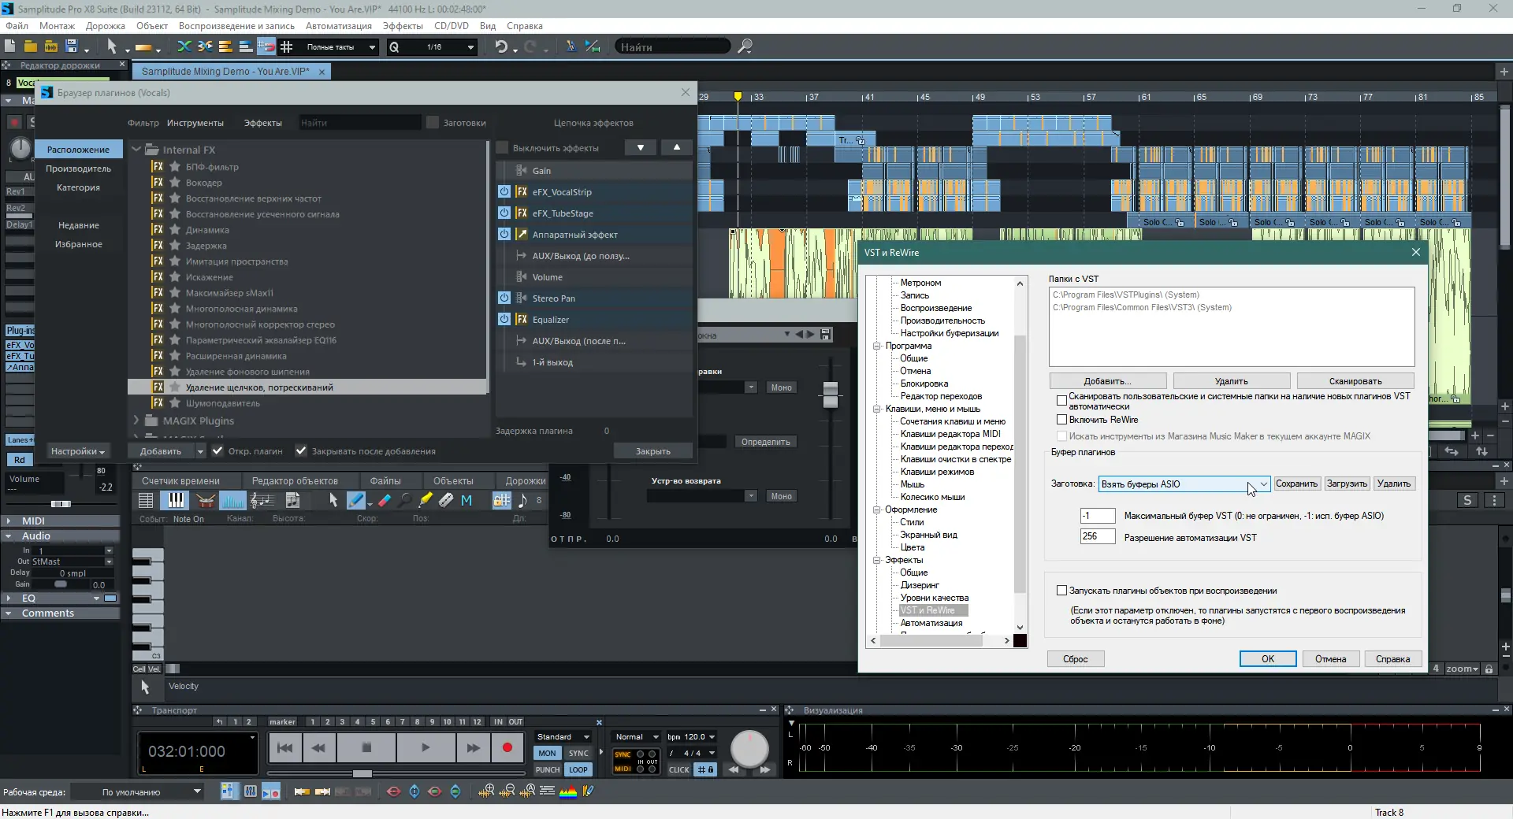
Task: Open the velocity view icon in MIDI editor
Action: click(232, 500)
